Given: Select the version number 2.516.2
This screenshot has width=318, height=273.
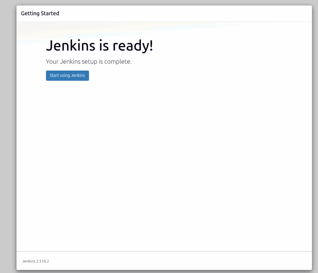Looking at the screenshot, I should click(42, 261).
